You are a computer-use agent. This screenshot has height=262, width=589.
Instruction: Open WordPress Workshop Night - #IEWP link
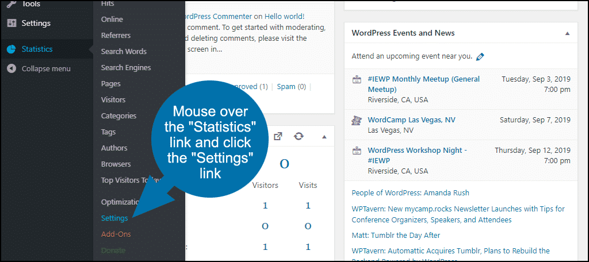pyautogui.click(x=417, y=155)
